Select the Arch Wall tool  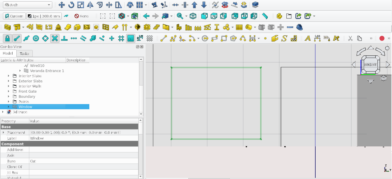pos(8,27)
